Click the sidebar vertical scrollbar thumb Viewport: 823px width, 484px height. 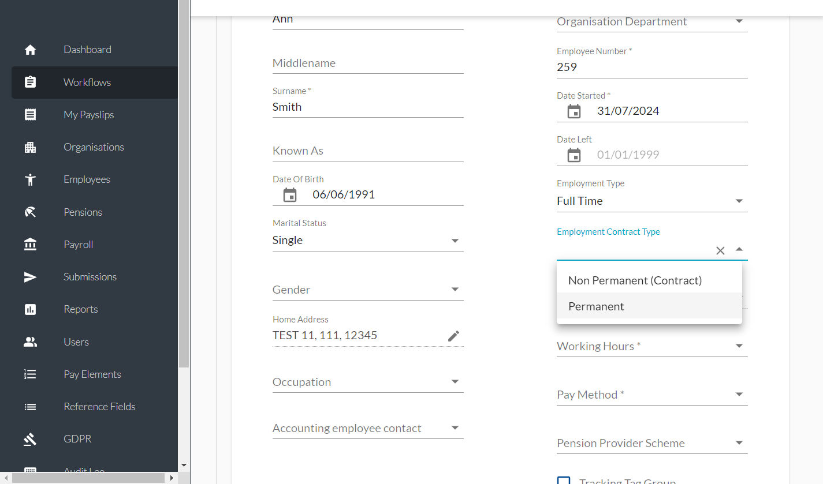pyautogui.click(x=184, y=183)
